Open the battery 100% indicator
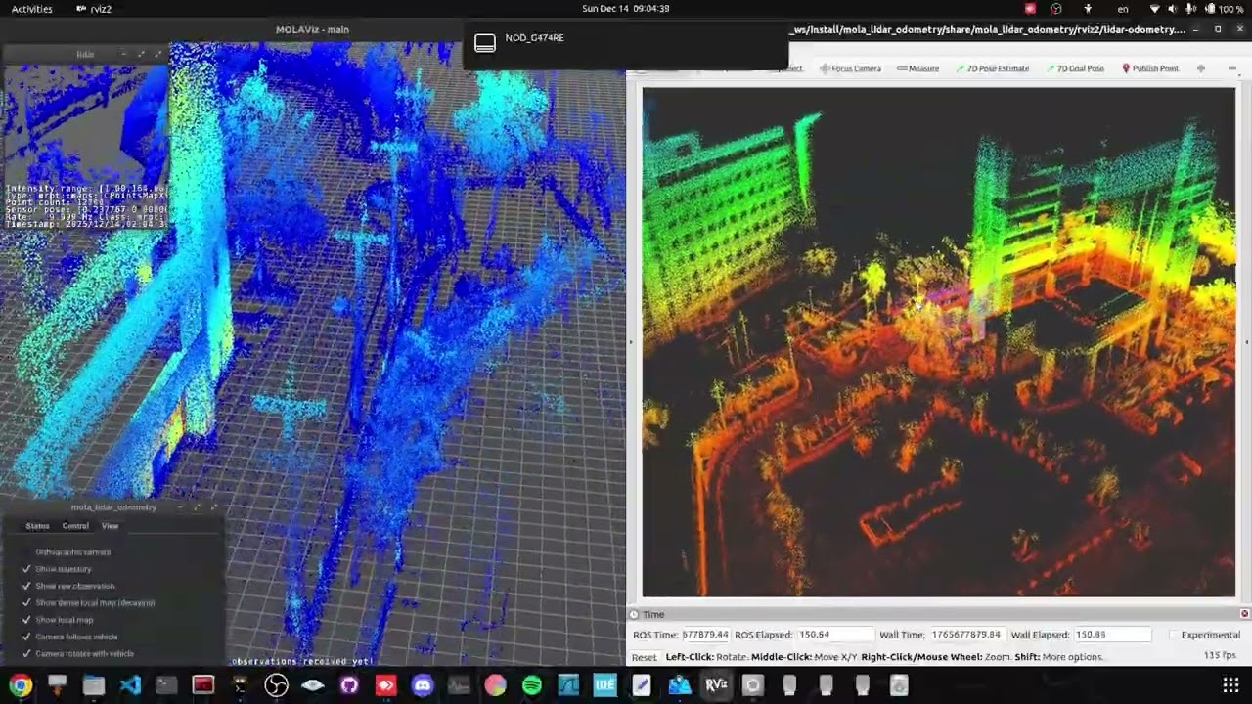Screen dimensions: 1252x704 tap(1223, 9)
